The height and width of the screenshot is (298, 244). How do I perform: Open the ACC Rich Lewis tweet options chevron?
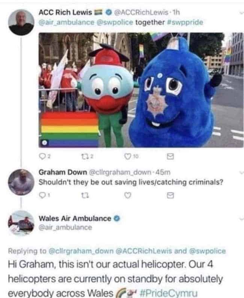coord(241,13)
